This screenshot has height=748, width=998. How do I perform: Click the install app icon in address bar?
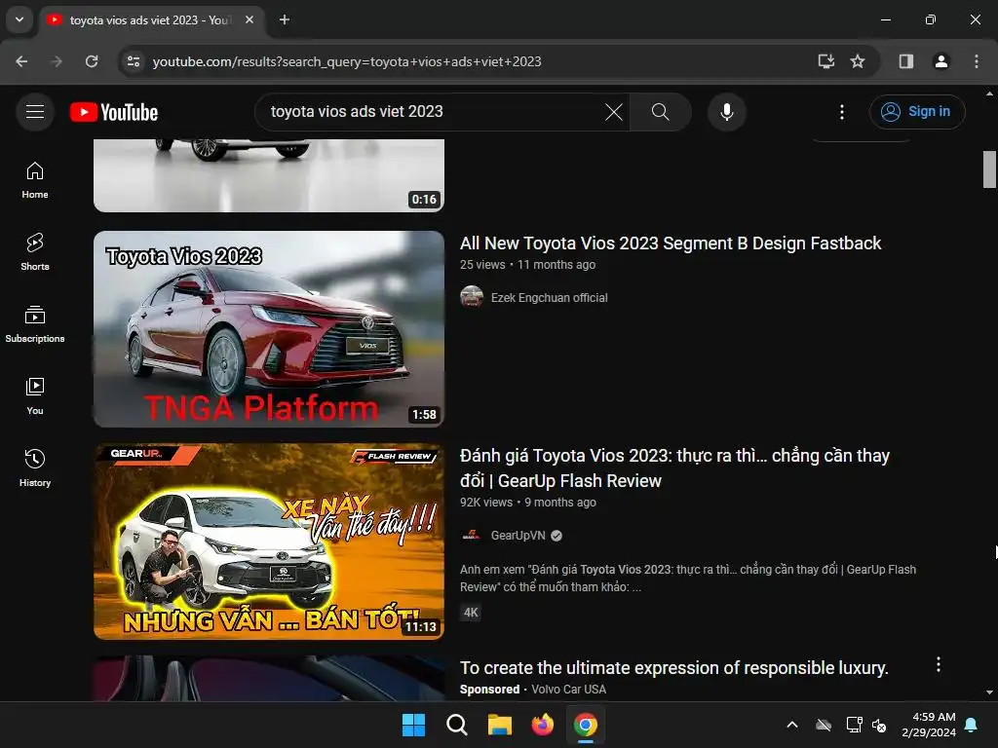coord(825,61)
